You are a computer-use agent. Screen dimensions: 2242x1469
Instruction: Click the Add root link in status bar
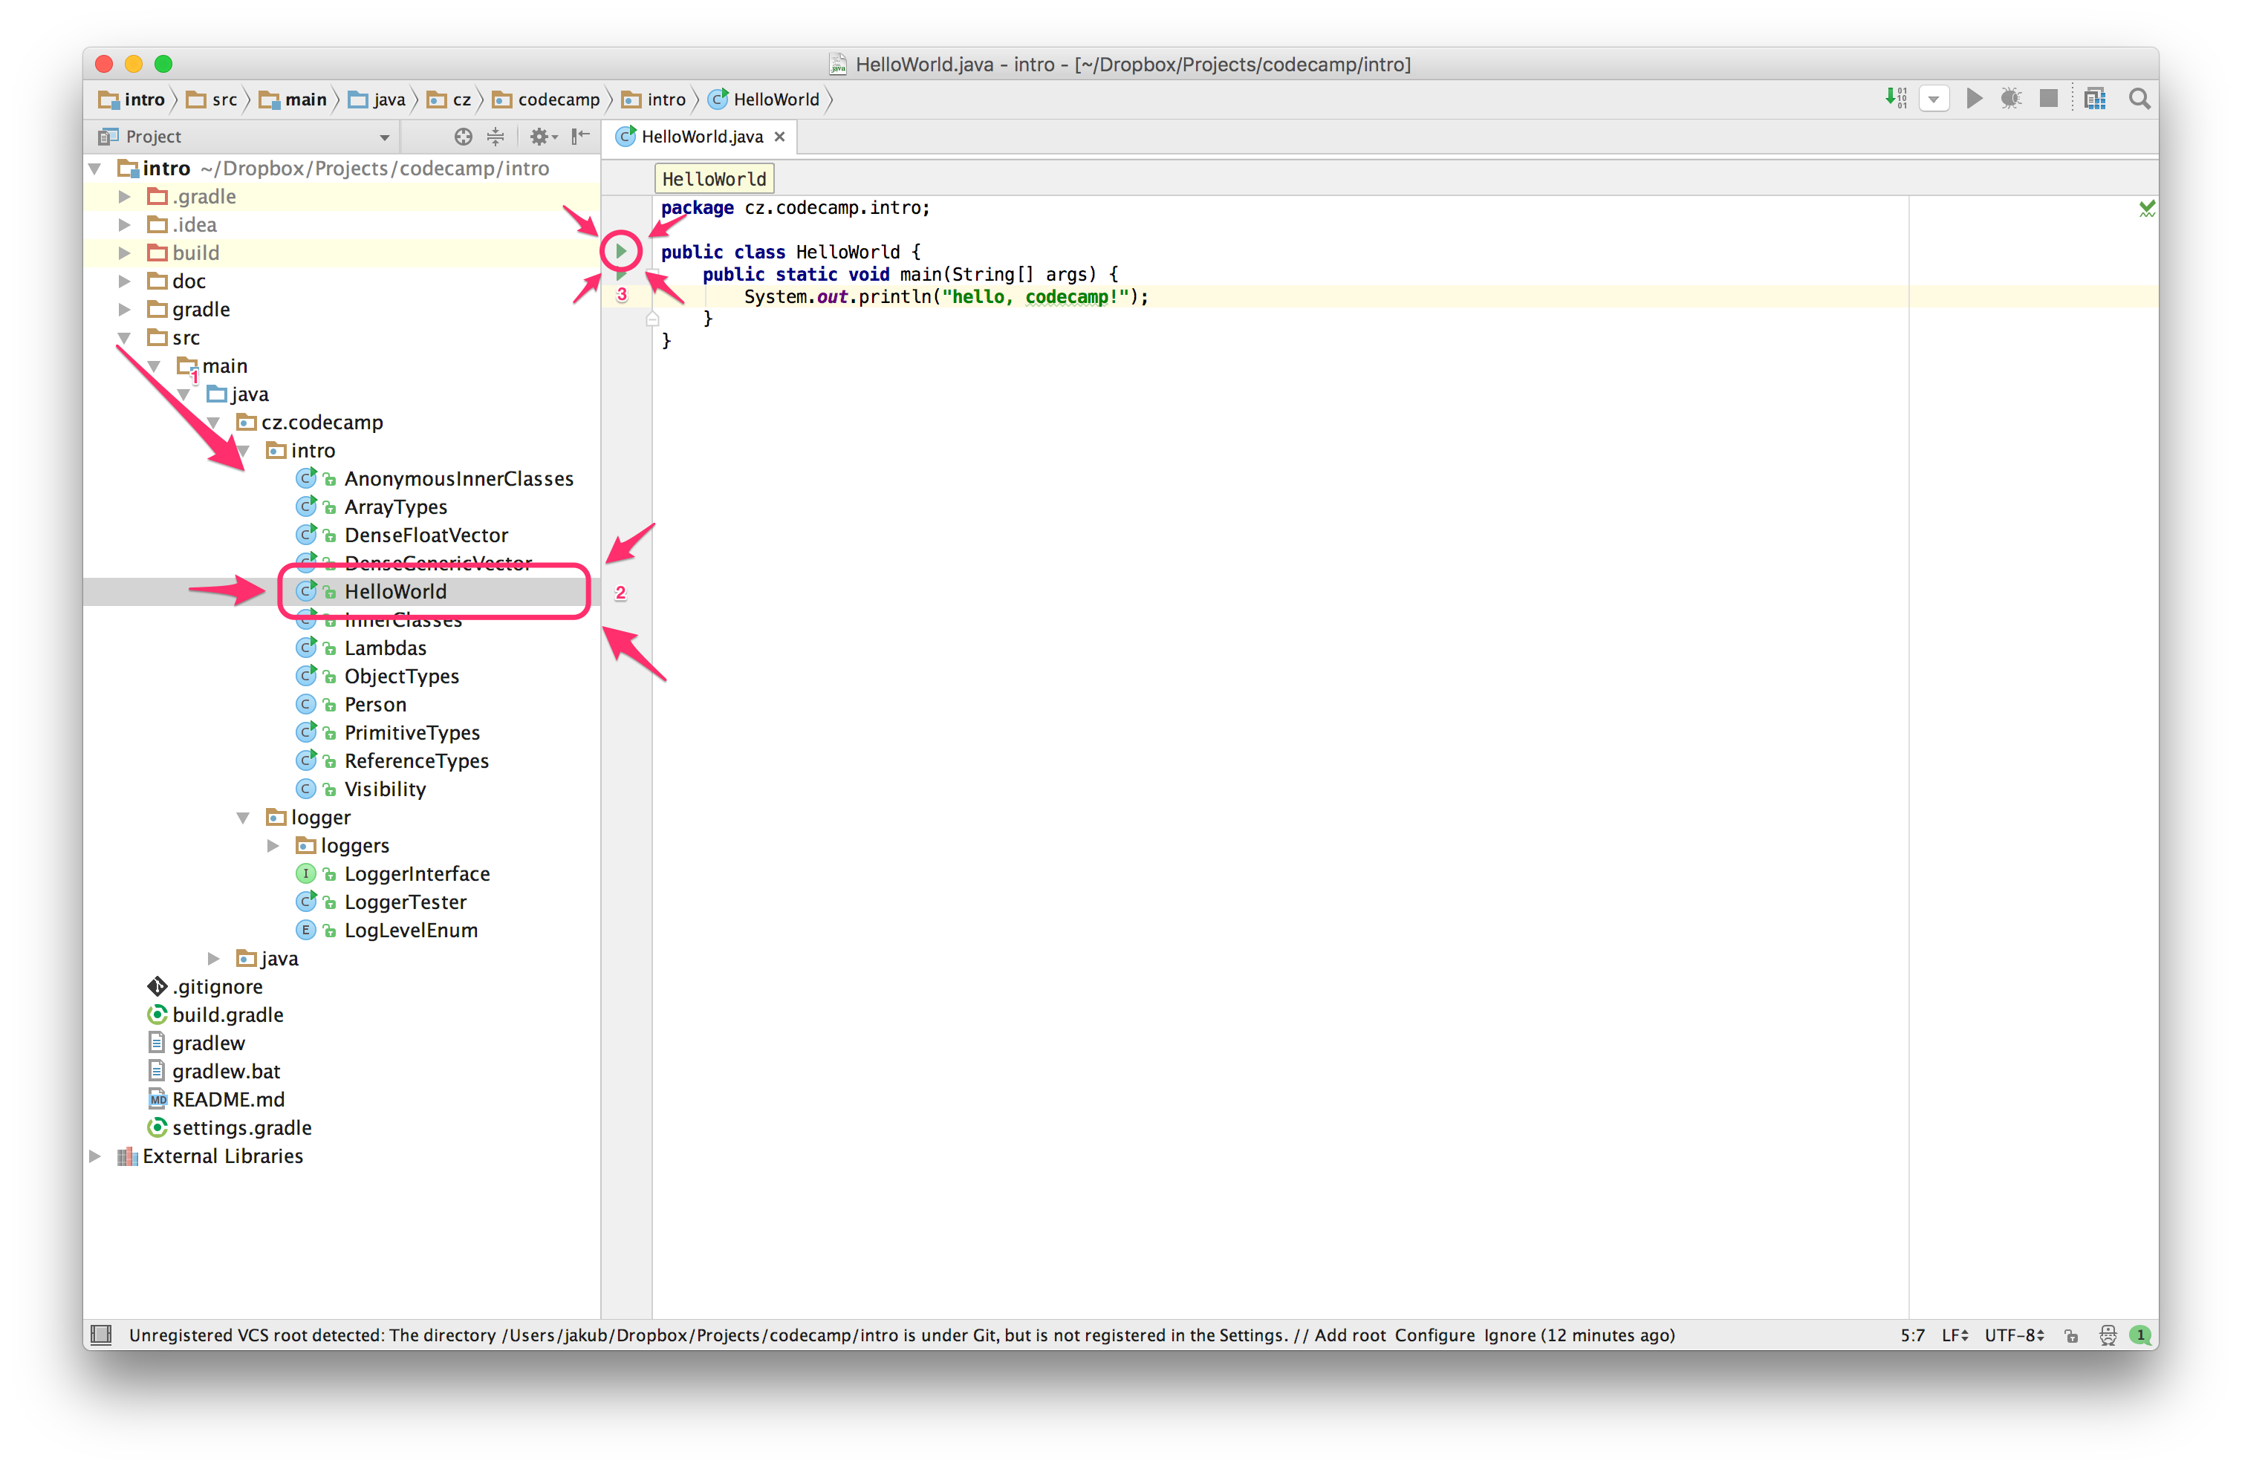coord(1350,1335)
